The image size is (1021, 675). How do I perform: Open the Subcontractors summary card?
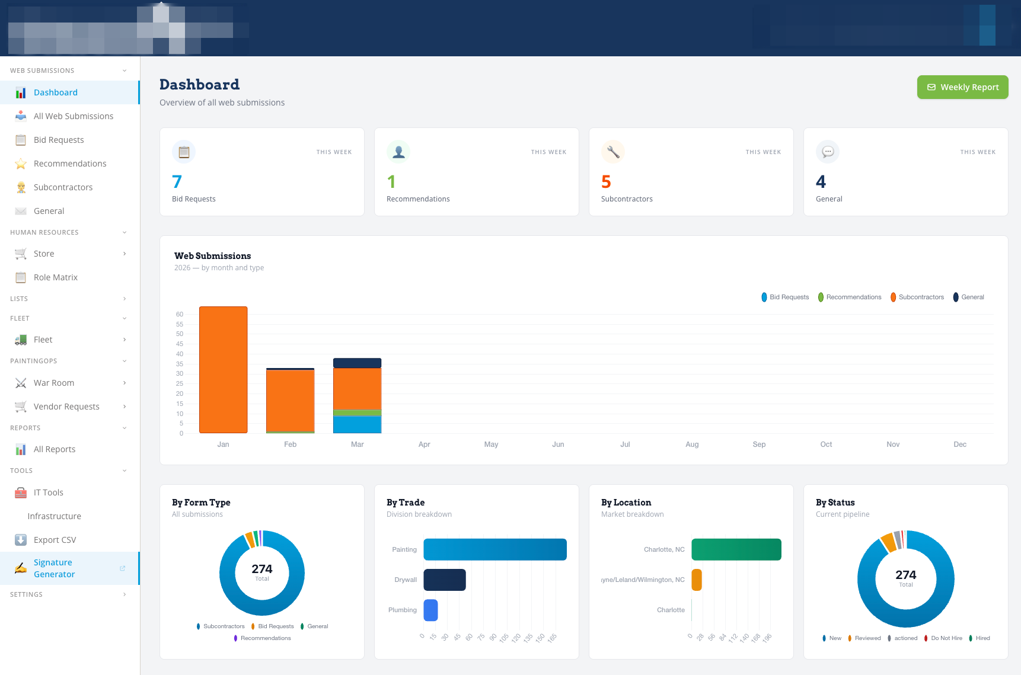691,172
